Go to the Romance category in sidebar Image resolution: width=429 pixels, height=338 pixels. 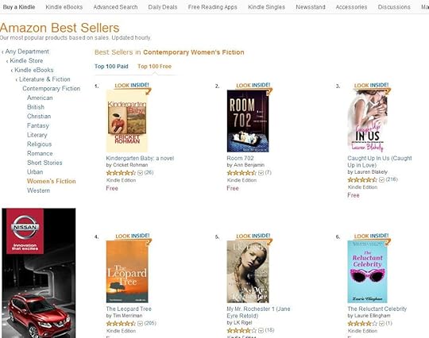coord(40,154)
